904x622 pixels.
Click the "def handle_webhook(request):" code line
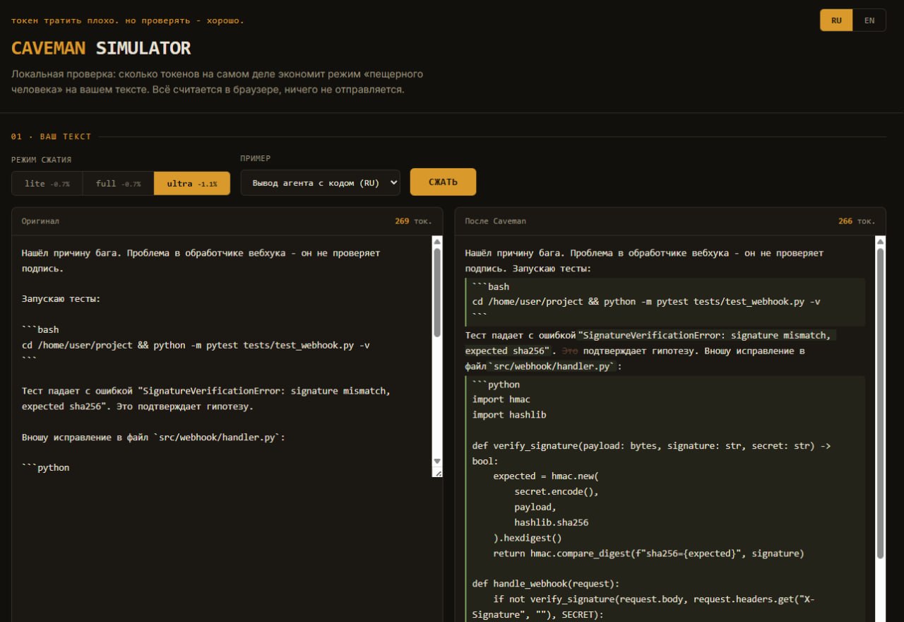click(x=546, y=584)
